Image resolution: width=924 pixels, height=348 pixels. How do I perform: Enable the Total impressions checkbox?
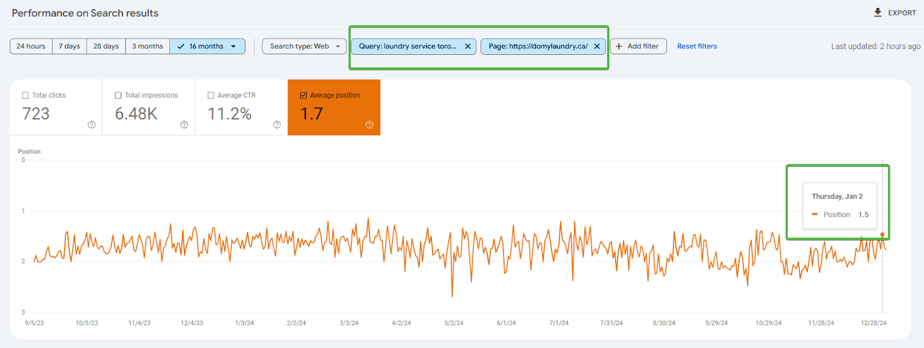pyautogui.click(x=118, y=96)
